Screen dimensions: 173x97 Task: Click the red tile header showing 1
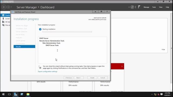tap(118, 66)
